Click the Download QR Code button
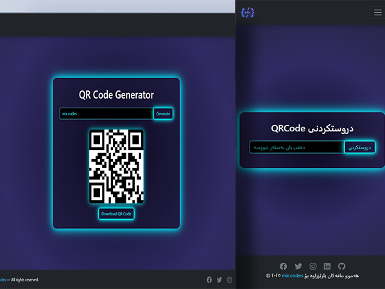385x289 pixels. tap(116, 213)
